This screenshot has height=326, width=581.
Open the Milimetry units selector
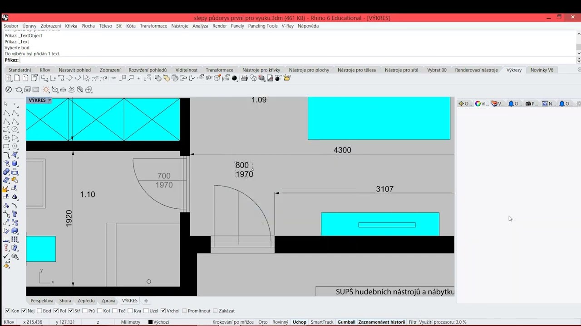(x=131, y=322)
